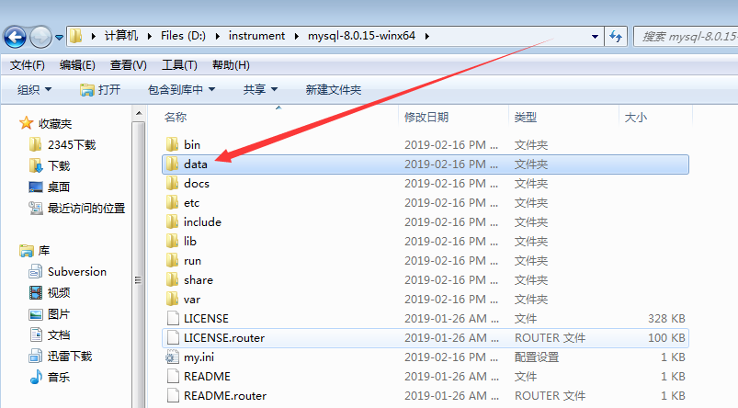This screenshot has width=738, height=408.
Task: Select 文档 library in sidebar
Action: (x=50, y=335)
